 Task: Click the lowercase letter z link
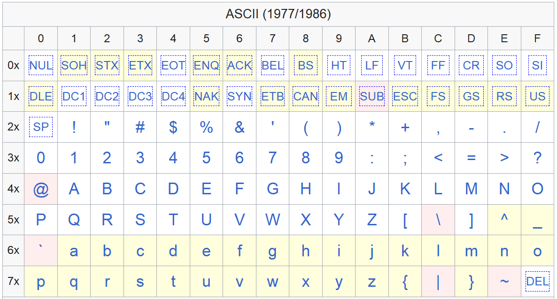tap(372, 282)
